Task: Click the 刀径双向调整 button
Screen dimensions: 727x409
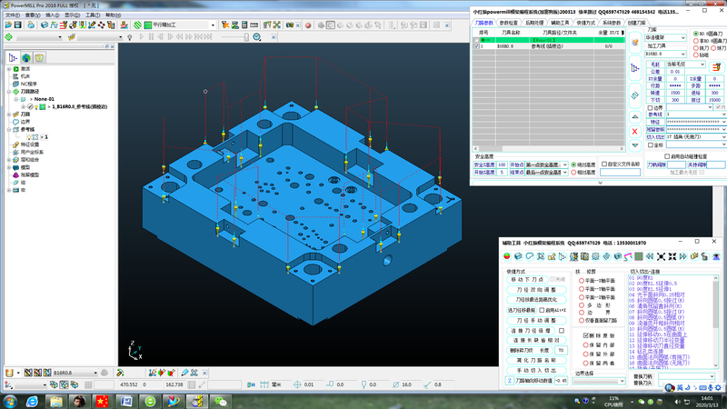Action: (x=536, y=290)
